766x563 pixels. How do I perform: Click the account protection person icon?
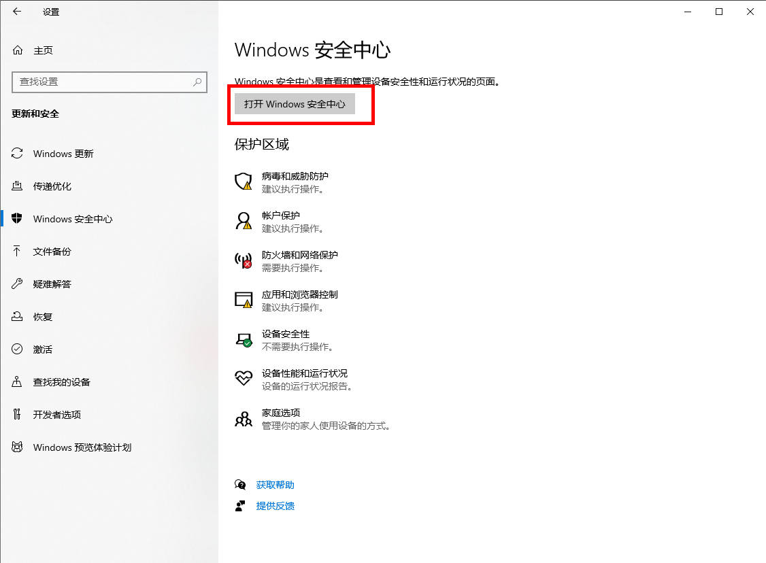[x=243, y=220]
